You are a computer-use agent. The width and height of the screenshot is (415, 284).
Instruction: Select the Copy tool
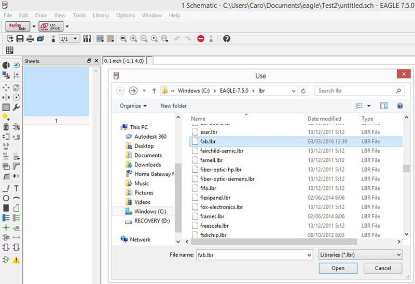pyautogui.click(x=17, y=87)
